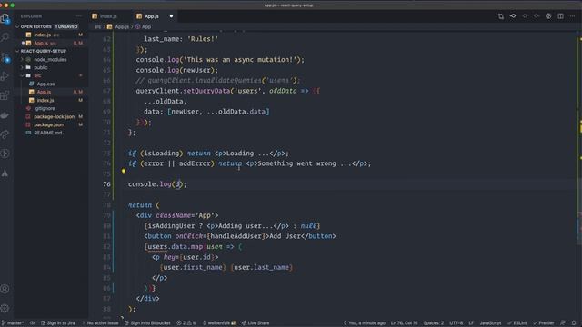Open the Run and Debug view

point(5,76)
